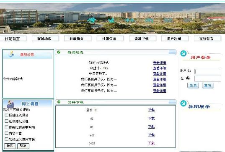Click 查看详细 link for 新闻内容测试
The image size is (225, 152).
(160, 63)
